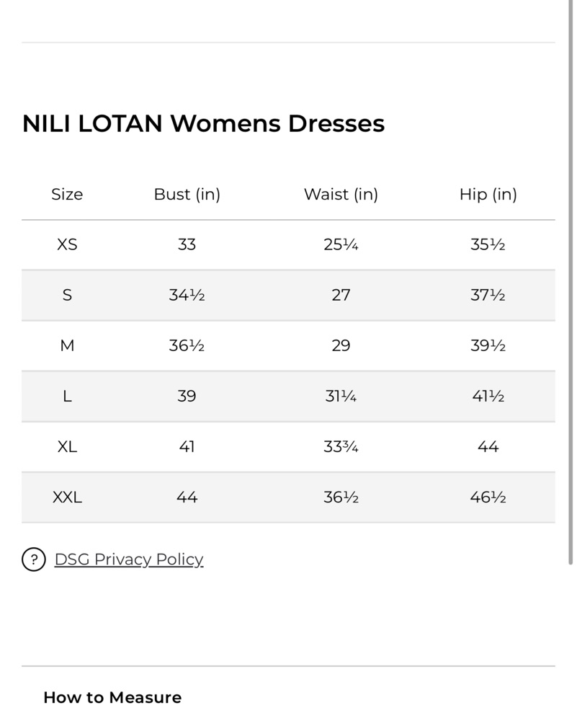Click the XXL hip value 46½
Screen dimensions: 577x721
488,497
